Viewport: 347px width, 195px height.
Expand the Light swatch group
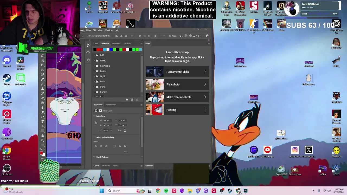tap(94, 76)
